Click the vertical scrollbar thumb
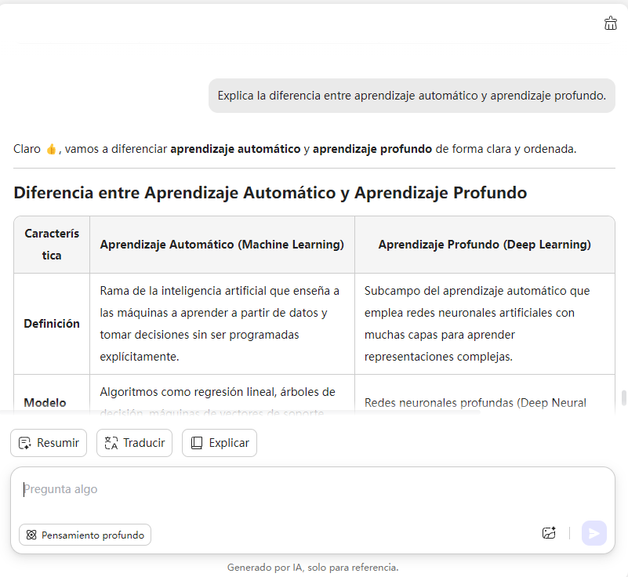The image size is (628, 577). pos(623,397)
